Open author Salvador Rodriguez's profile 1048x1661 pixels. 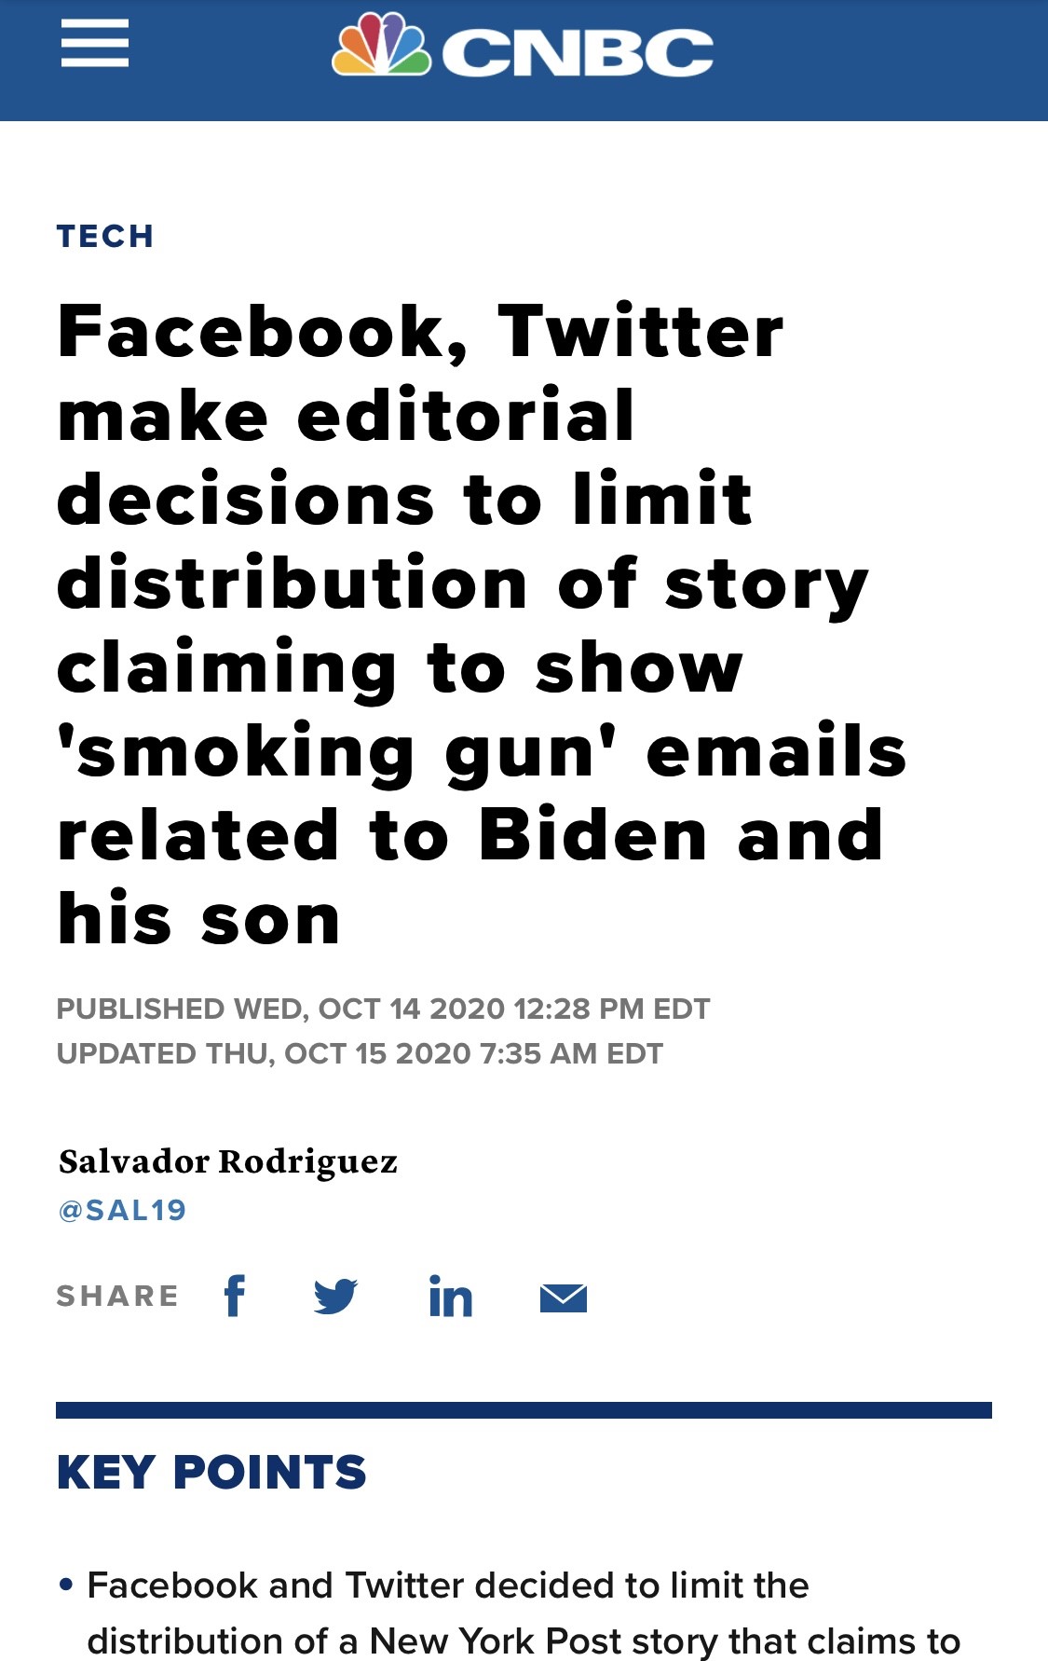coord(228,1161)
